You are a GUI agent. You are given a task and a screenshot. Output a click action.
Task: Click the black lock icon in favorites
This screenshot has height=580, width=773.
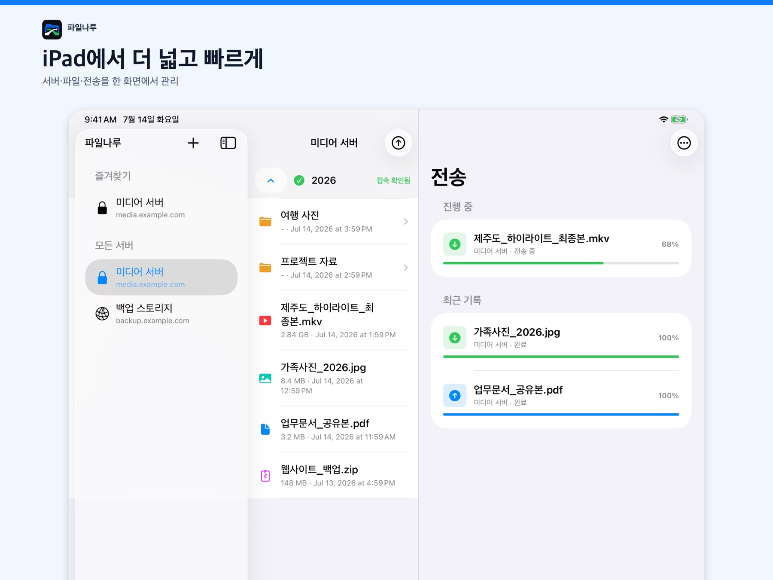tap(102, 208)
